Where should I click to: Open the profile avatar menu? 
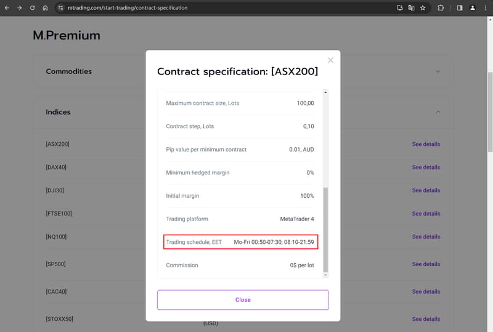[472, 8]
